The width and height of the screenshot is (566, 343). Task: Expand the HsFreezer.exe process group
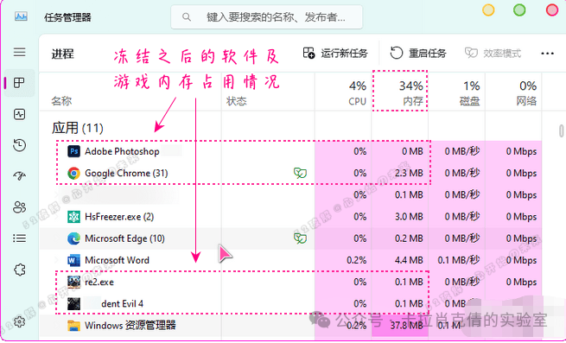pos(57,217)
